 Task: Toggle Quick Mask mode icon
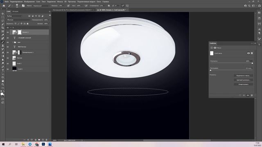coord(3,99)
